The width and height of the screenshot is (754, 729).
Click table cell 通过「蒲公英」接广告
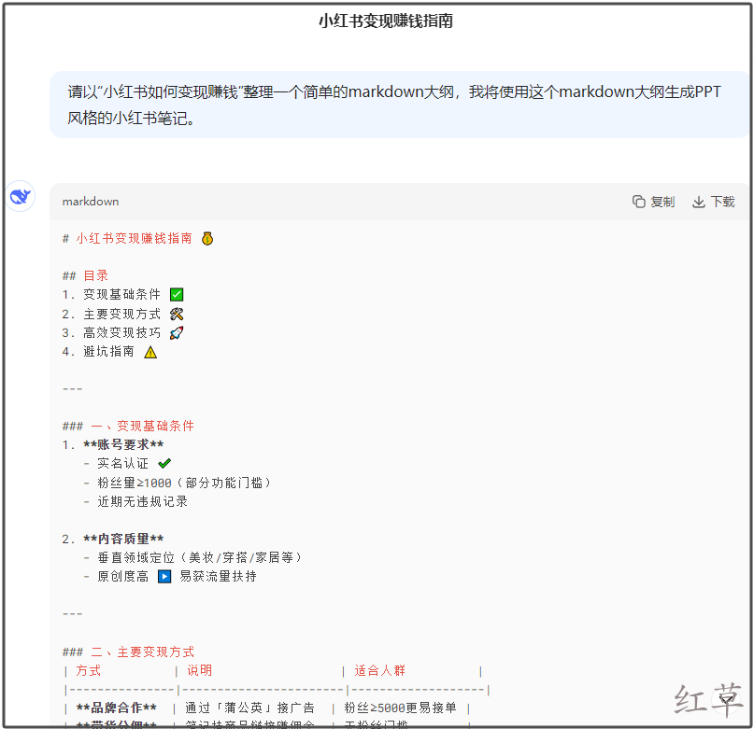point(250,708)
